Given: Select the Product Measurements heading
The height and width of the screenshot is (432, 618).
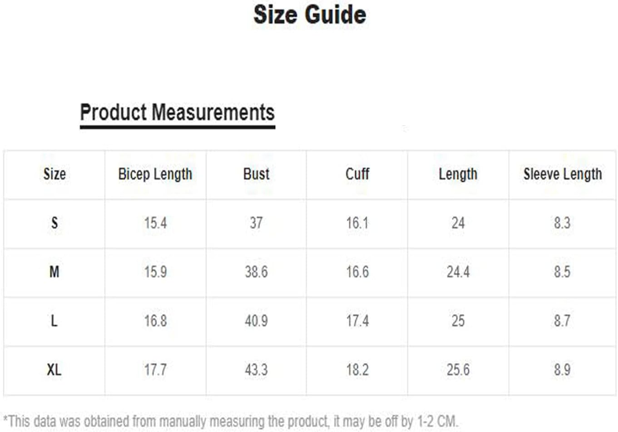Looking at the screenshot, I should (177, 113).
